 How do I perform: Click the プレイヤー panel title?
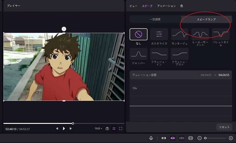14,6
